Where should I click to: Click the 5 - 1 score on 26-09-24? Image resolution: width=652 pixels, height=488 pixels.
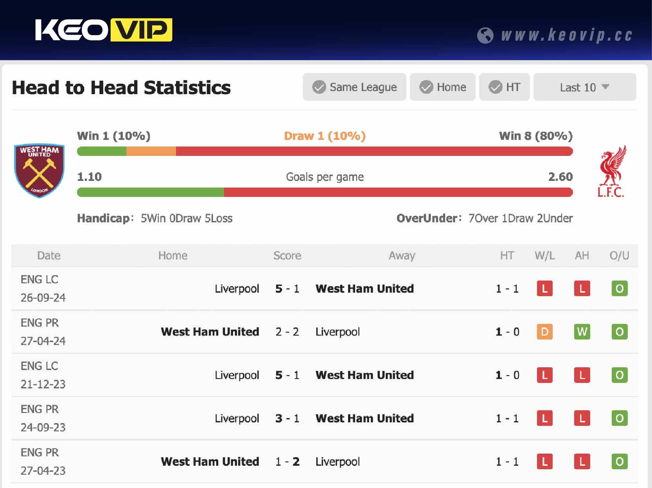tap(287, 289)
